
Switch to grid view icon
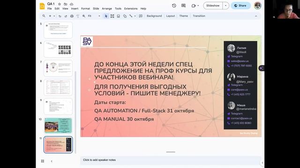(43, 161)
